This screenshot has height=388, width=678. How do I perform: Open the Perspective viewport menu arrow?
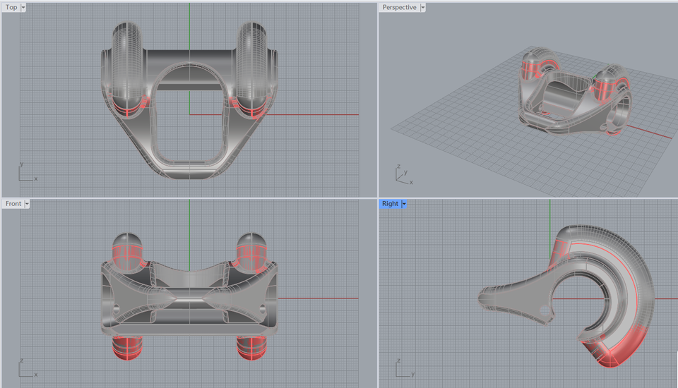[422, 7]
